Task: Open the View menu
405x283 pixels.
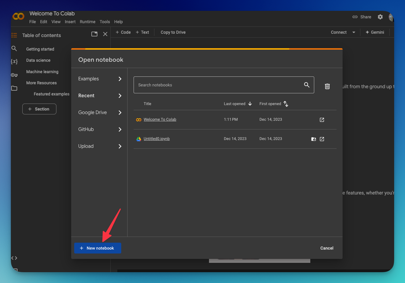Action: pyautogui.click(x=56, y=22)
